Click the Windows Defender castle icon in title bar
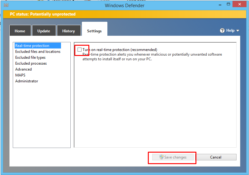Screen dimensions: 249x175 coord(6,5)
